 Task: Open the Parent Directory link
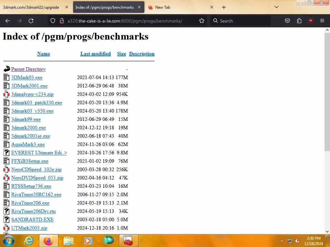point(28,69)
